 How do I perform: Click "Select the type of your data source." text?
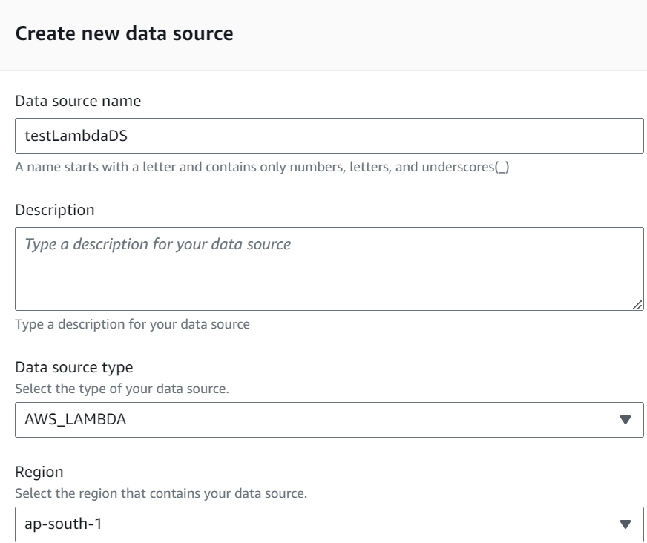[x=122, y=389]
